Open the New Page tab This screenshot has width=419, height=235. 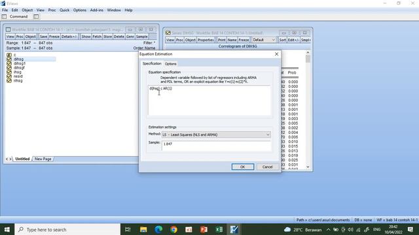(x=43, y=159)
